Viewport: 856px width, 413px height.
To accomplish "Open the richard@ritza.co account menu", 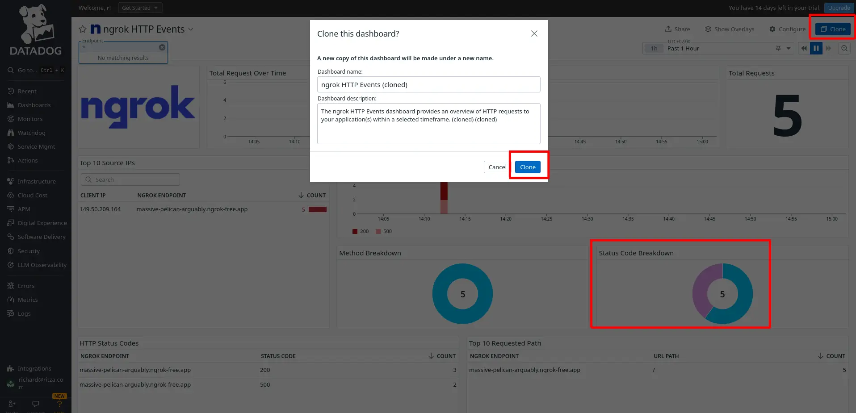I will click(36, 383).
